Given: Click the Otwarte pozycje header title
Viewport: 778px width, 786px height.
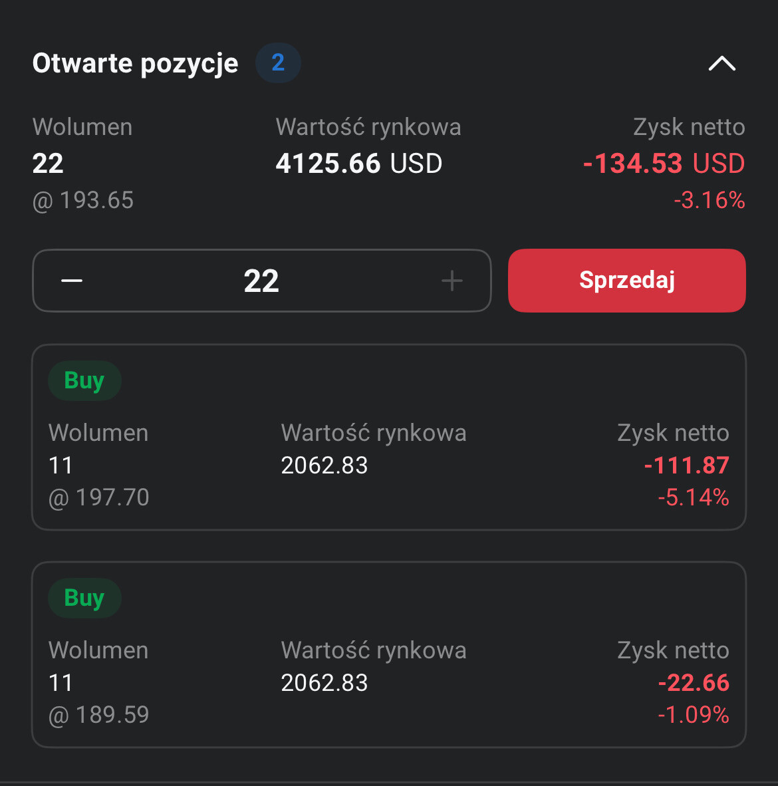Looking at the screenshot, I should click(x=135, y=63).
